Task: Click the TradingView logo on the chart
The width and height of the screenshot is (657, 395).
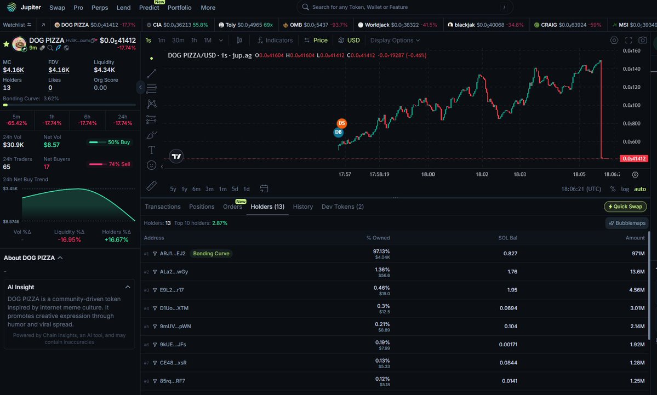Action: tap(176, 157)
